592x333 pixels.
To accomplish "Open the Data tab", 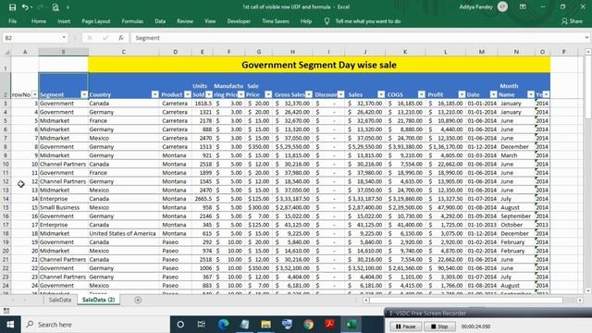I will point(160,21).
